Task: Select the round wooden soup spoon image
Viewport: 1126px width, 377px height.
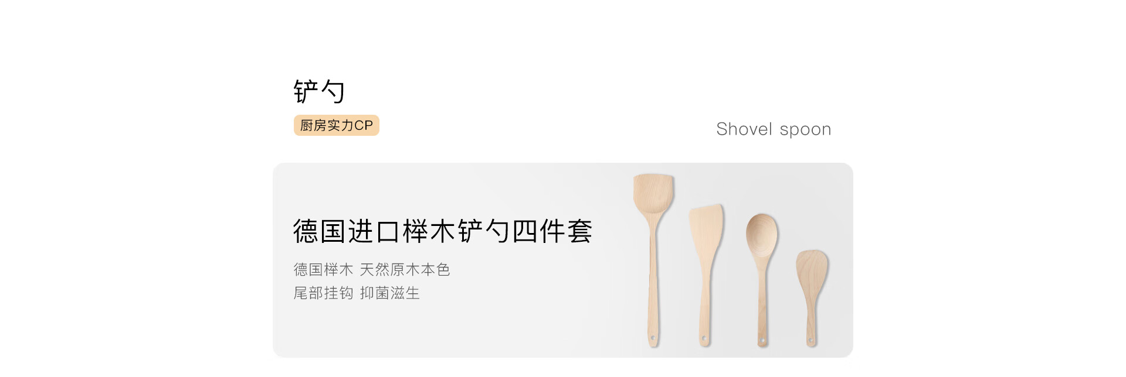Action: coord(762,280)
